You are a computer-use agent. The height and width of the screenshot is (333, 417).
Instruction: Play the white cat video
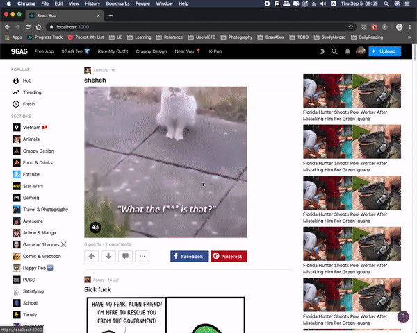pyautogui.click(x=165, y=162)
